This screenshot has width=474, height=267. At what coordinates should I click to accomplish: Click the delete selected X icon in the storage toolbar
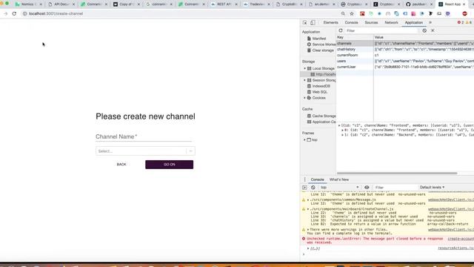click(x=433, y=30)
